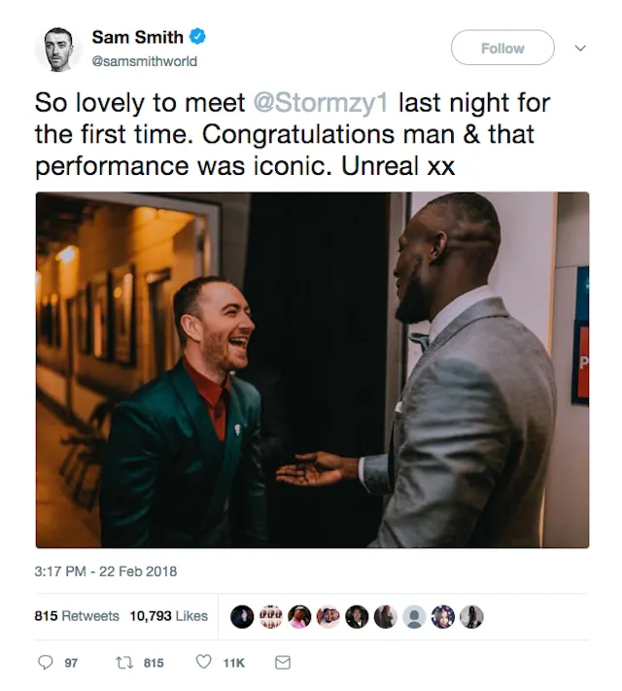Open the attached backstage photo

point(312,369)
